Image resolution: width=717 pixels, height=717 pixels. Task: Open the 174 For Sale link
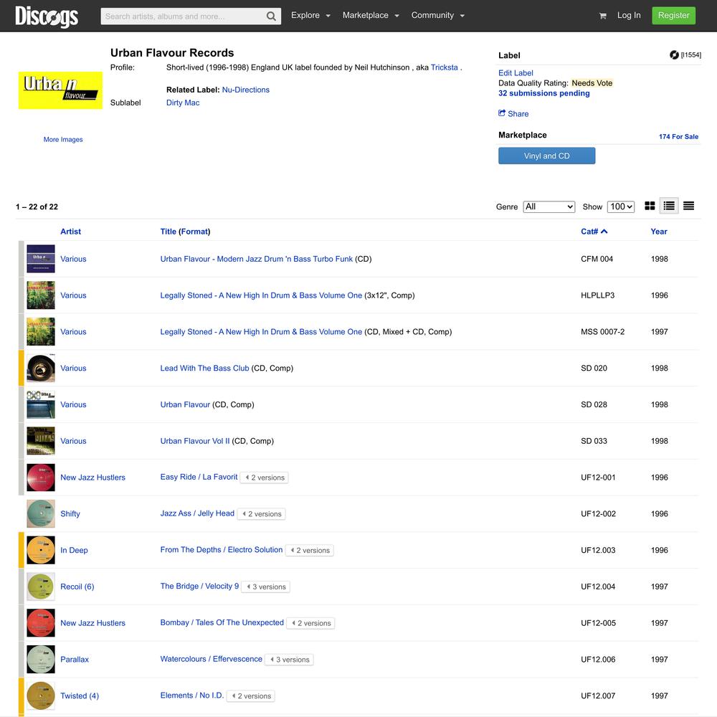click(678, 137)
